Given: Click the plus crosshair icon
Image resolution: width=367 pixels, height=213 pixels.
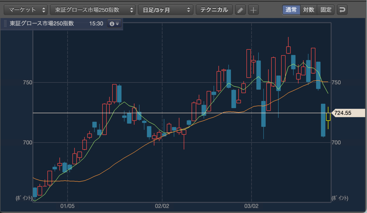Looking at the screenshot, I should pos(253,10).
